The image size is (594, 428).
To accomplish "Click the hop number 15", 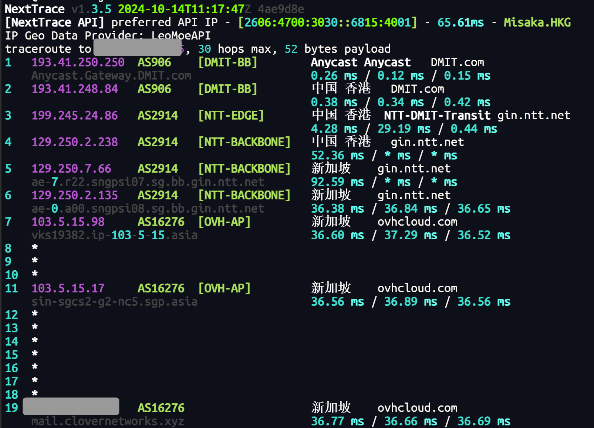I will pyautogui.click(x=11, y=355).
